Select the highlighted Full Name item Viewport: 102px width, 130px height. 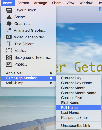click(x=79, y=108)
